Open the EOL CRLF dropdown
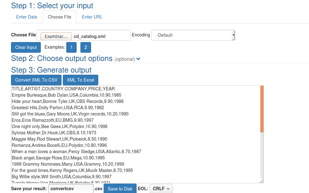309x193 pixels. (x=161, y=189)
